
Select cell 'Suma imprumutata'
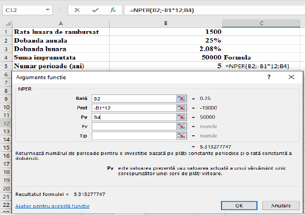pos(61,58)
